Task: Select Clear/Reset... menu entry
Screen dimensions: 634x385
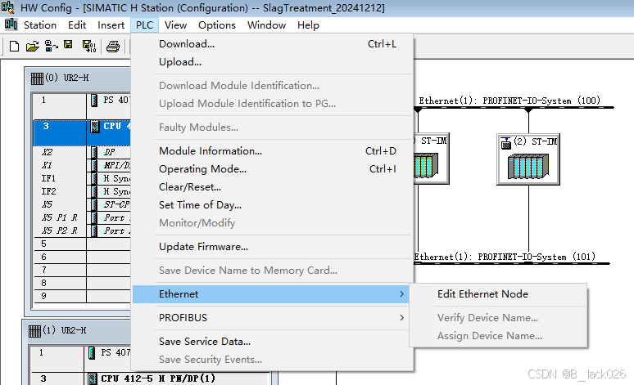Action: 272,187
